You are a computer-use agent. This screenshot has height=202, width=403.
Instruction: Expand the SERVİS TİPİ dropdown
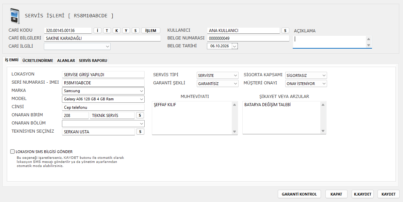pyautogui.click(x=236, y=75)
